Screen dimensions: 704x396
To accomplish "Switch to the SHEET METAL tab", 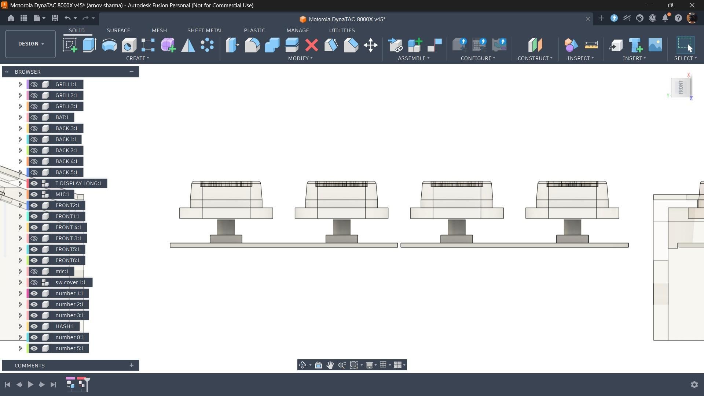I will tap(205, 30).
